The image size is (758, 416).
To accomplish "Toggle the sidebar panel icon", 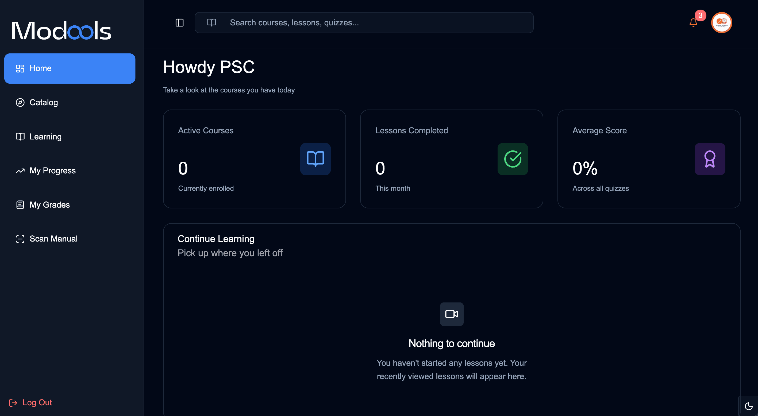I will coord(179,23).
